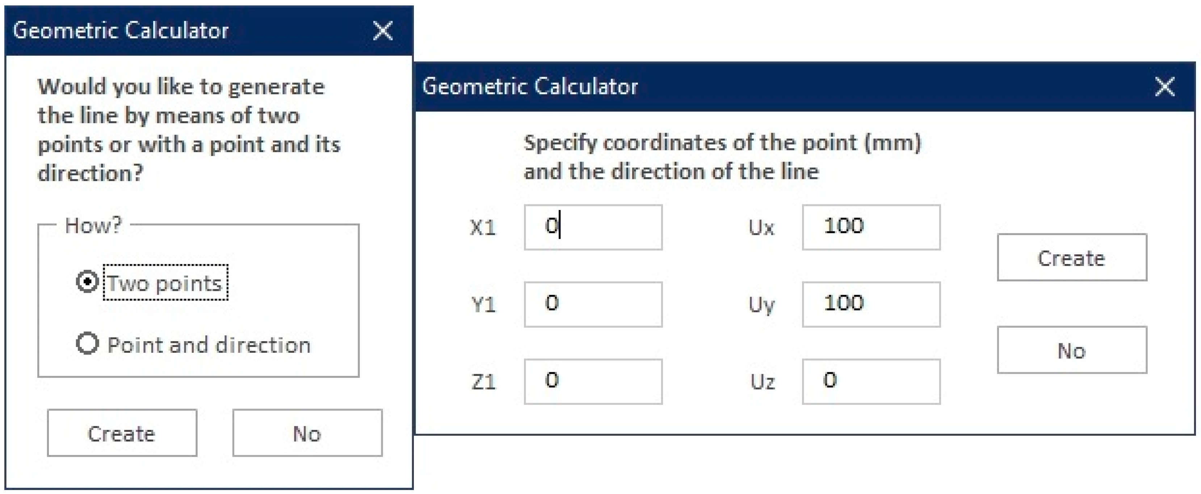This screenshot has height=494, width=1201.
Task: Focus the X1 coordinate input field
Action: [593, 227]
